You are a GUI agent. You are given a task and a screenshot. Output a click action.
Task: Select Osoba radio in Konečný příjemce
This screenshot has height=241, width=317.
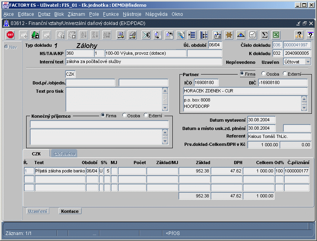tap(125, 115)
